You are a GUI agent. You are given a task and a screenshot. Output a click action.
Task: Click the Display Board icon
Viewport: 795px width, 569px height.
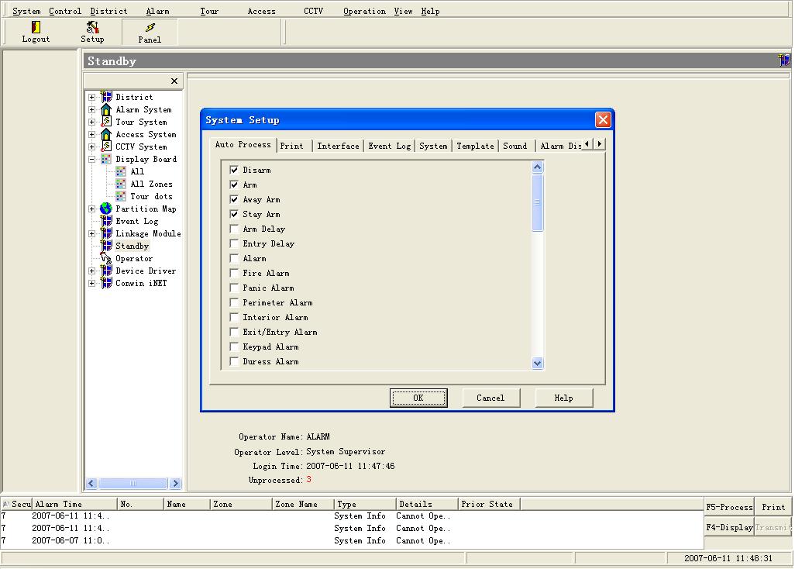tap(106, 159)
